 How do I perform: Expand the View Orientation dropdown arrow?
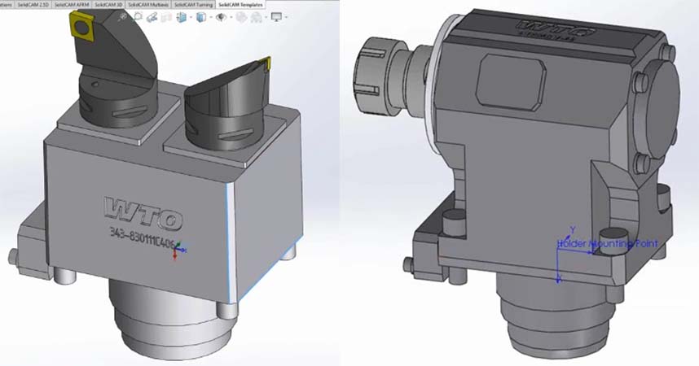191,18
